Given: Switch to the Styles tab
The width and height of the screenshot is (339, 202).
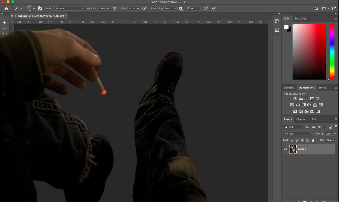Looking at the screenshot, I should tap(322, 88).
